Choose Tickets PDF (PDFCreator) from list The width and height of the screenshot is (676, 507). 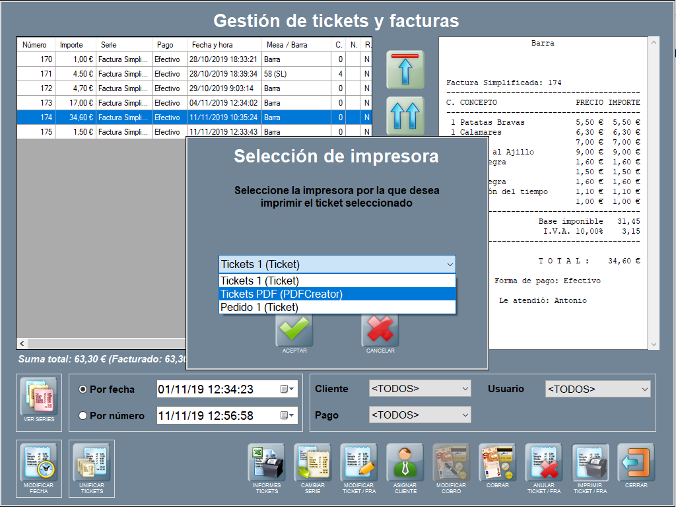coord(337,294)
